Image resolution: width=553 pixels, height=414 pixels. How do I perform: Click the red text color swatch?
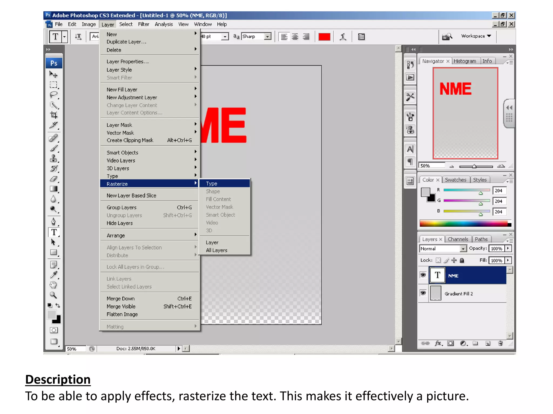tap(324, 37)
